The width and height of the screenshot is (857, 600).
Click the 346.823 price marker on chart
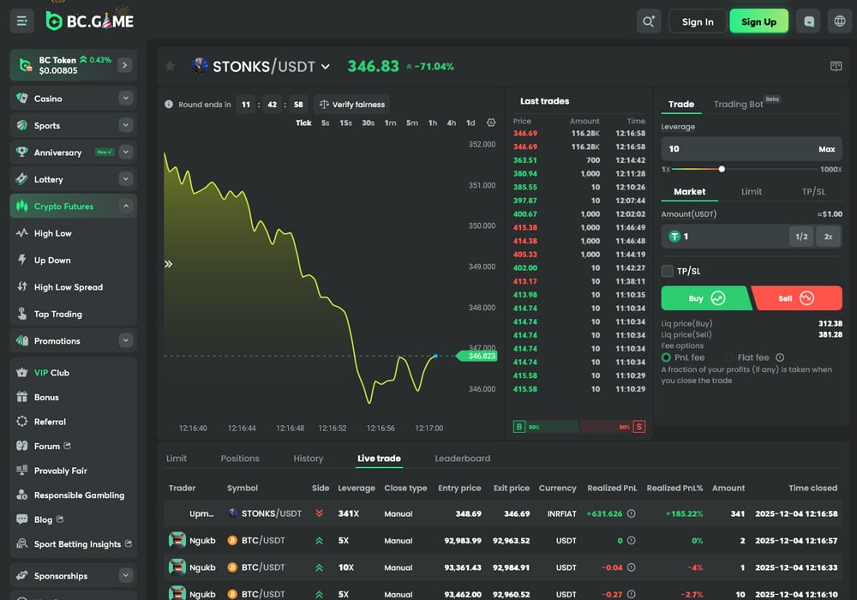(x=477, y=356)
